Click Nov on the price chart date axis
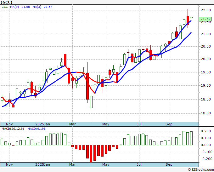Screen dimensions: 214x172 click(x=9, y=124)
